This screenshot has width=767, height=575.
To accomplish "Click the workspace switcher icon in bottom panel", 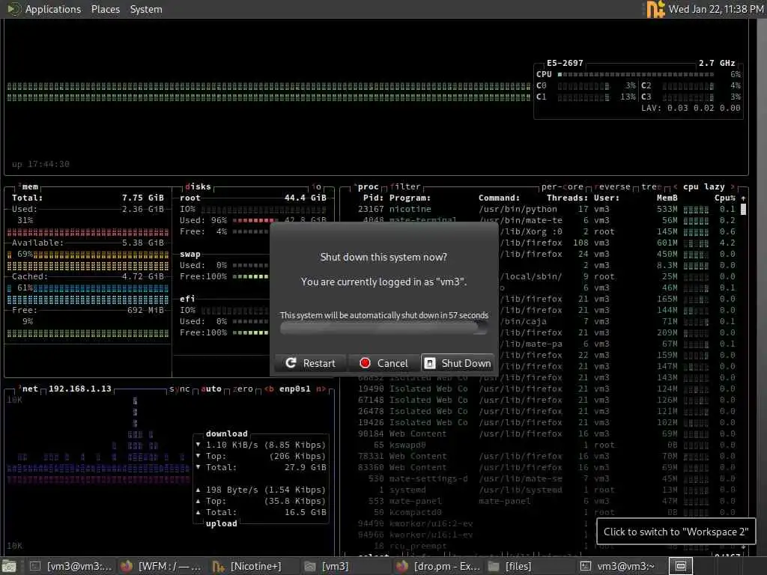I will point(680,567).
